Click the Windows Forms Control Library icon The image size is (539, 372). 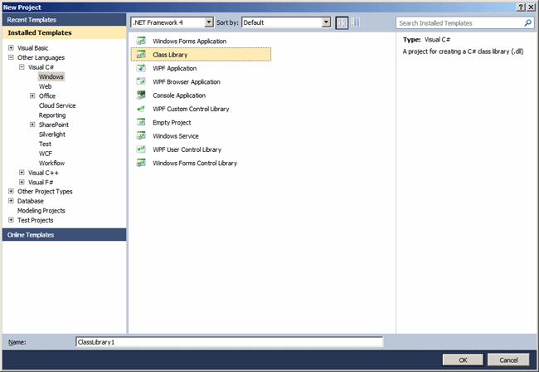(141, 163)
